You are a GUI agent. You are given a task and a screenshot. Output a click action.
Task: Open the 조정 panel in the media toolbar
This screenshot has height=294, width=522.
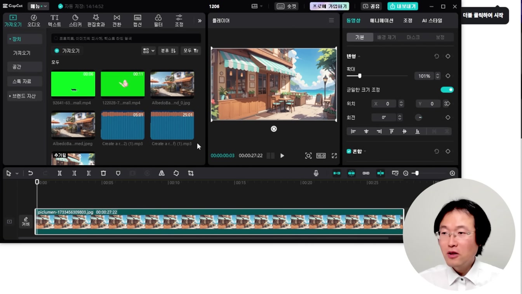[x=179, y=21]
